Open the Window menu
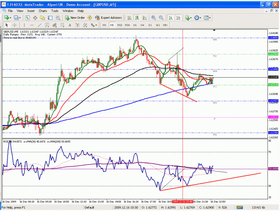Viewport: 280px width, 211px height. [x=68, y=11]
